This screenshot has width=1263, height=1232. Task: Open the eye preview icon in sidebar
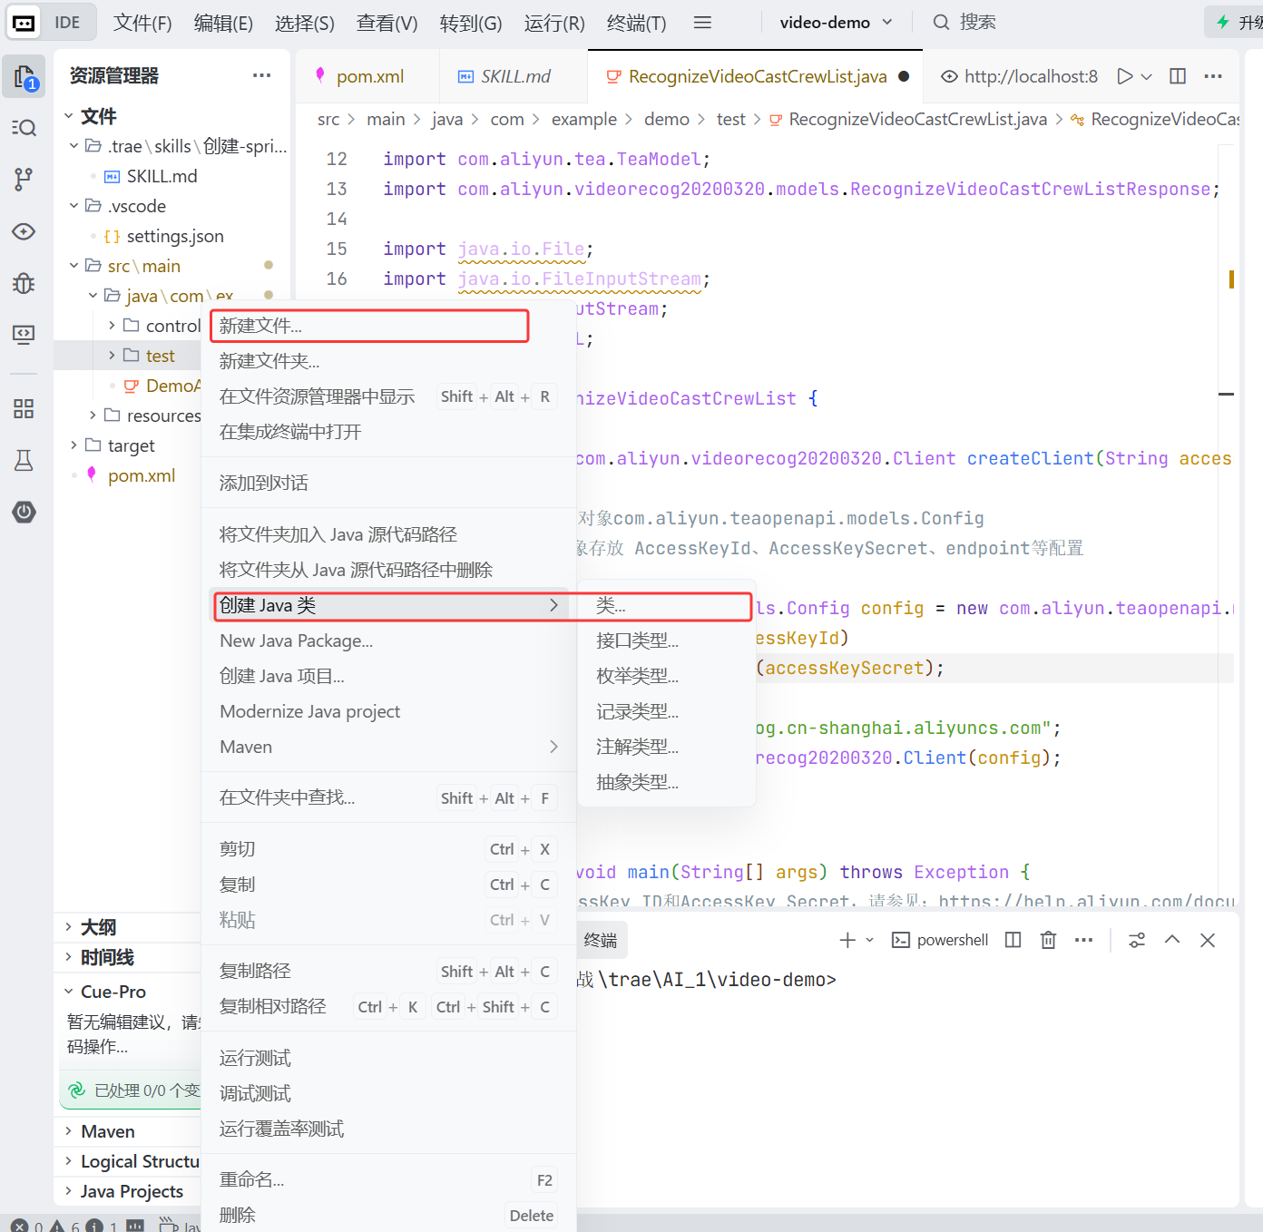click(x=24, y=231)
